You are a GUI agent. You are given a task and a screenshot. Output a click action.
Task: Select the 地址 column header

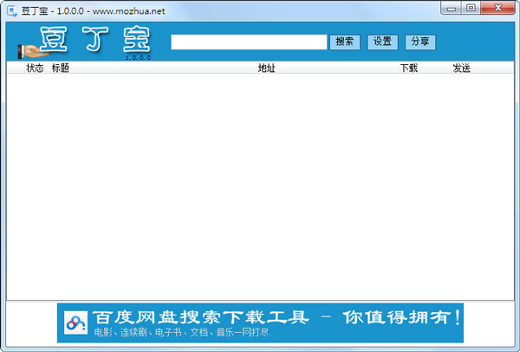(x=266, y=68)
